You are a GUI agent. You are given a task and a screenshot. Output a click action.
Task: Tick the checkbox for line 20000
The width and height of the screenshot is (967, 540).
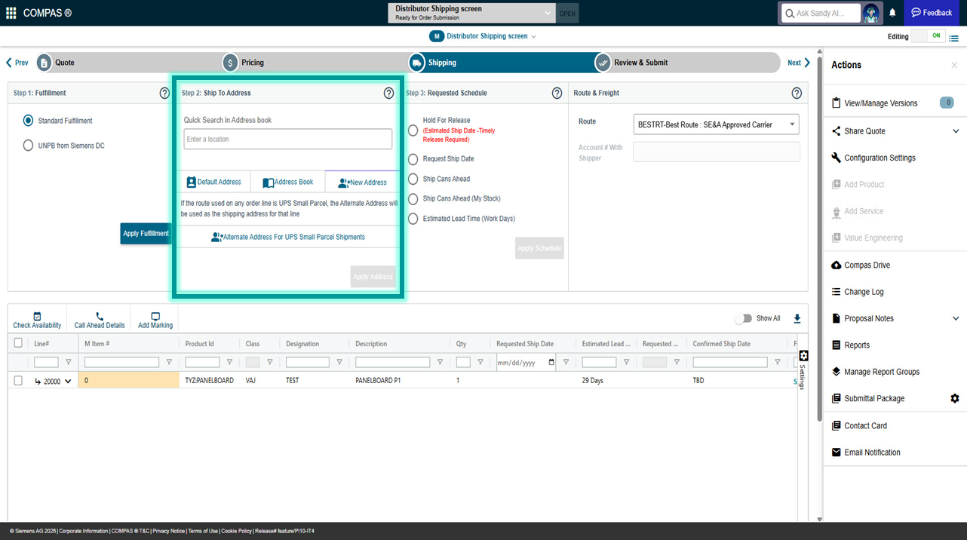coord(18,381)
